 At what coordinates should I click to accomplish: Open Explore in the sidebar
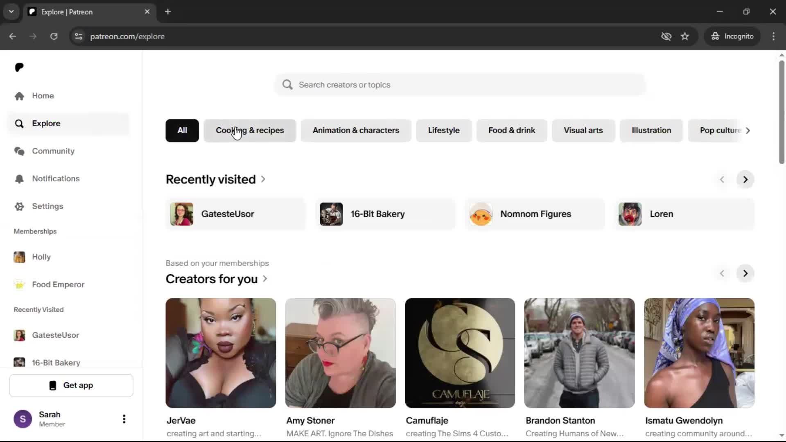click(68, 124)
